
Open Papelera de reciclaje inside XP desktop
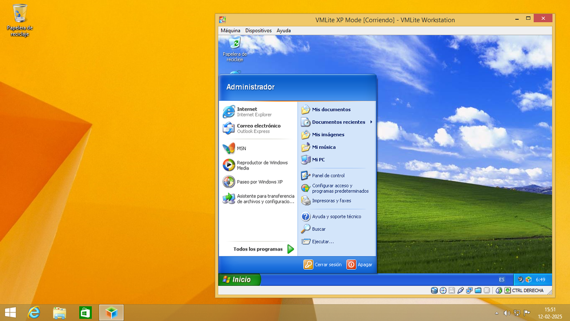point(235,49)
